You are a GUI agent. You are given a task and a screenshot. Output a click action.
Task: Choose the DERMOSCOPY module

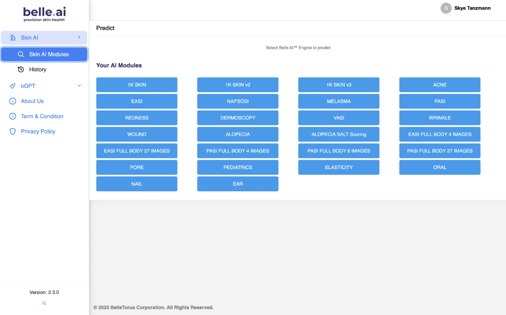click(x=238, y=118)
